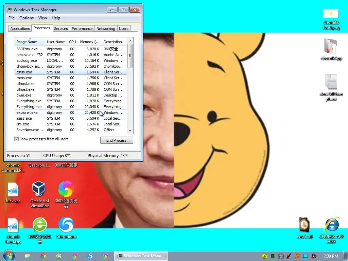Launch Google Chrome from the taskbar
The height and width of the screenshot is (261, 348).
pyautogui.click(x=43, y=256)
